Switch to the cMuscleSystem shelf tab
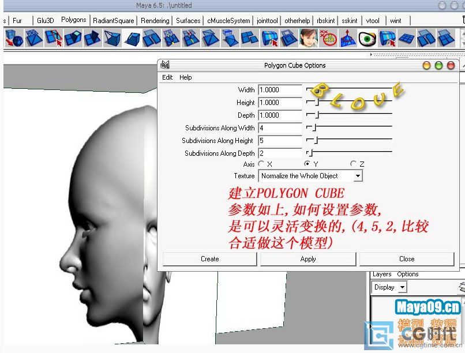This screenshot has width=465, height=353. 228,21
